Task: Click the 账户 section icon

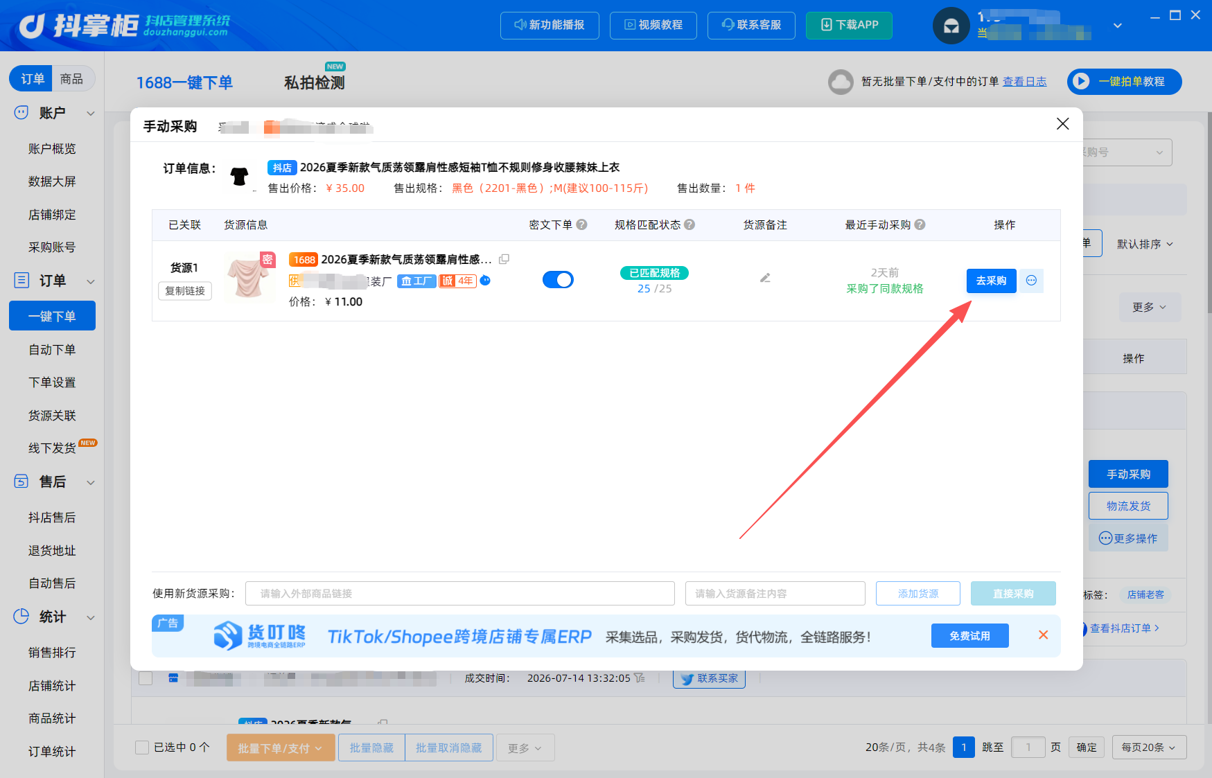Action: 21,112
